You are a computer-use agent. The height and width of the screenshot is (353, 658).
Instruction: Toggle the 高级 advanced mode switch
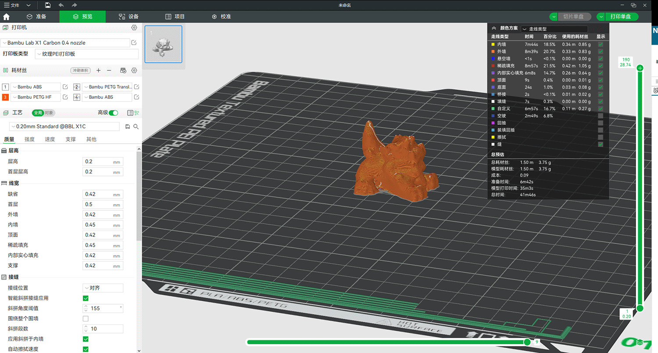[x=114, y=113]
